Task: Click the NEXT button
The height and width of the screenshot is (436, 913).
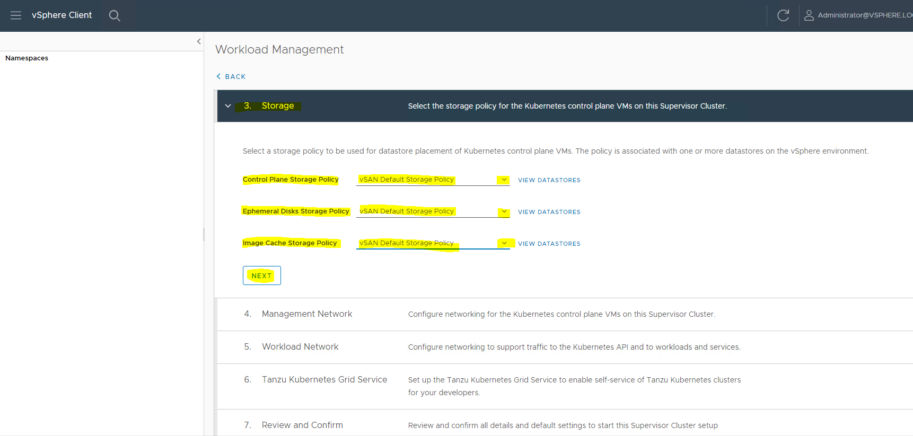Action: 262,275
